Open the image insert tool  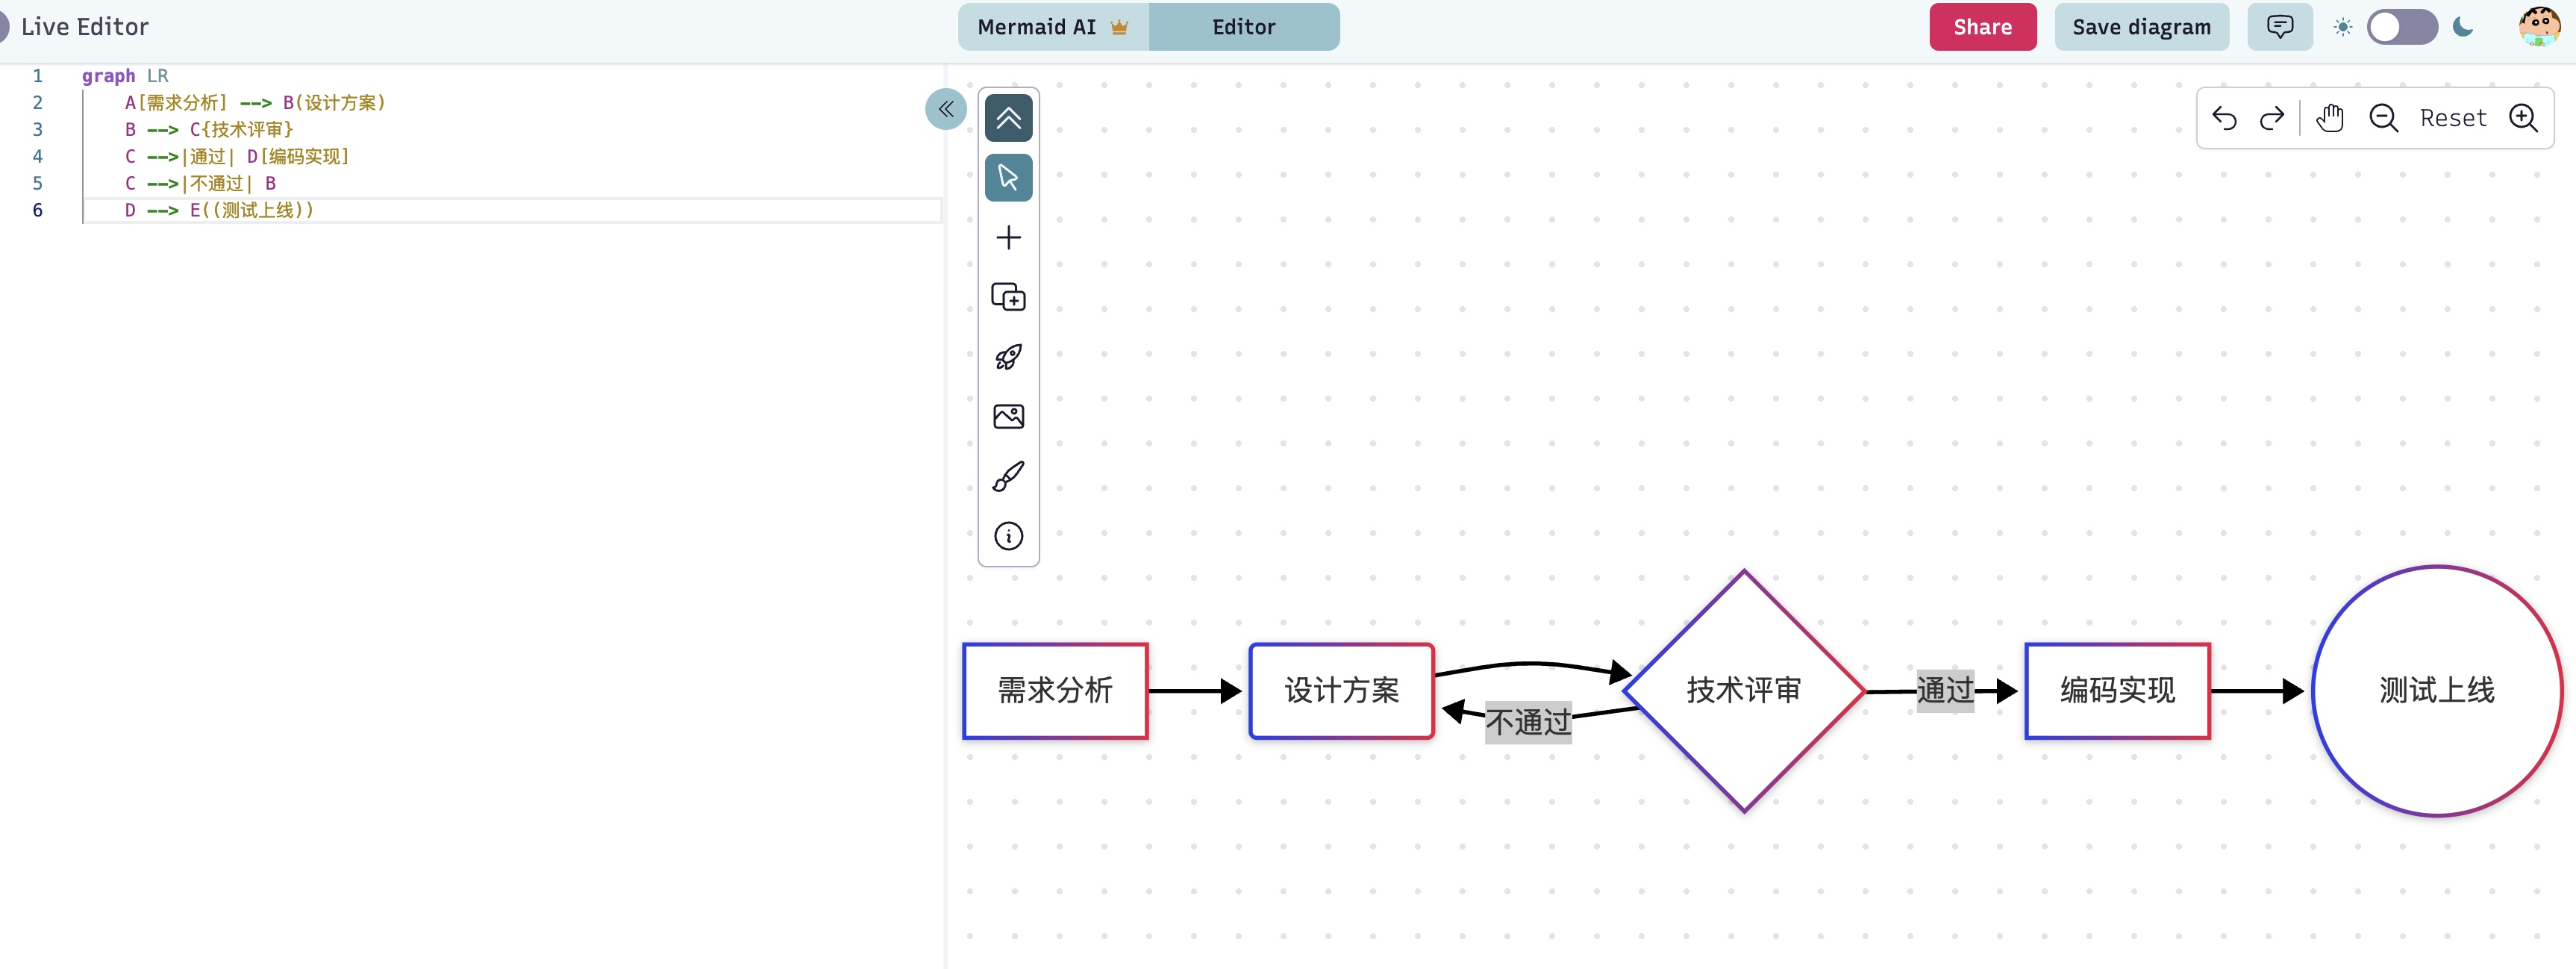[x=1008, y=416]
